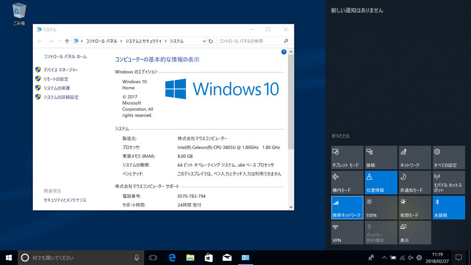This screenshot has height=265, width=471.
Task: Click the 8.00 GB RAM value
Action: coord(185,156)
